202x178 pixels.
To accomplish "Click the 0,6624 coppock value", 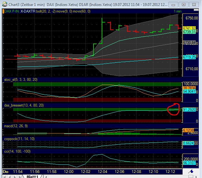I will click(x=188, y=143).
